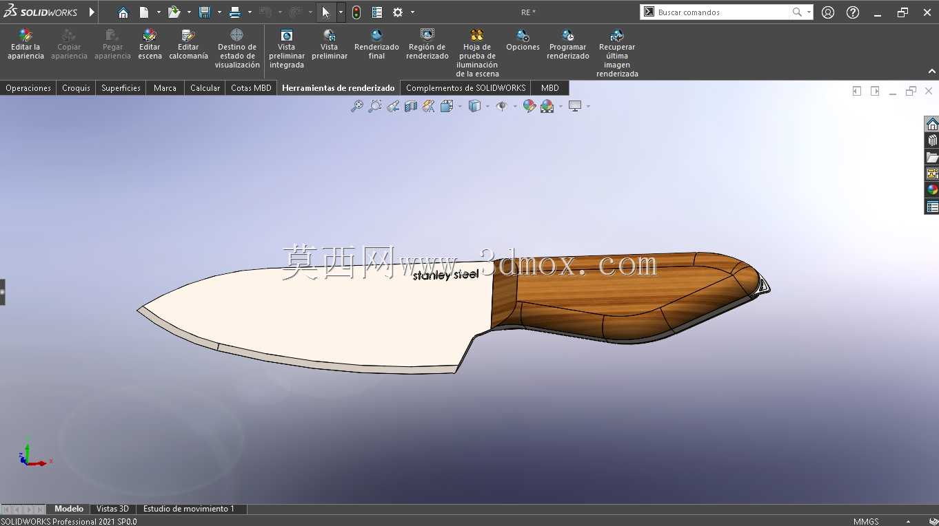Print using the printer icon
Image resolution: width=939 pixels, height=526 pixels.
[x=235, y=12]
